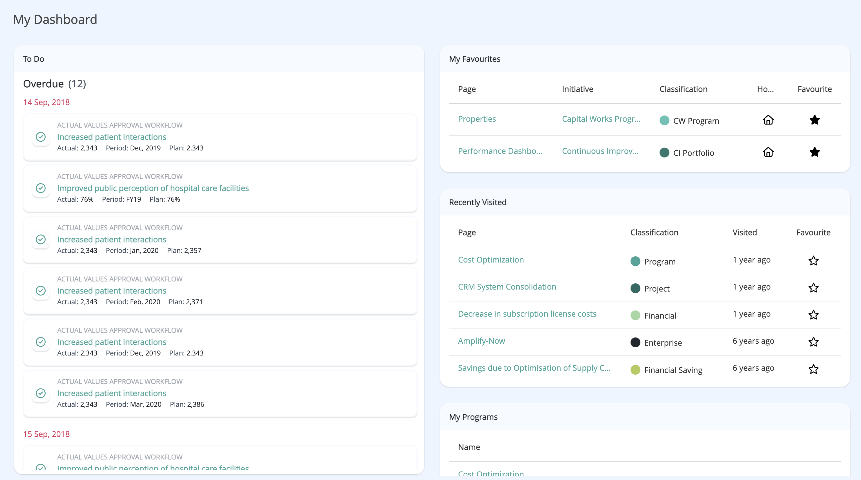Viewport: 861px width, 480px height.
Task: Click the Project classification colour dot
Action: coord(635,288)
